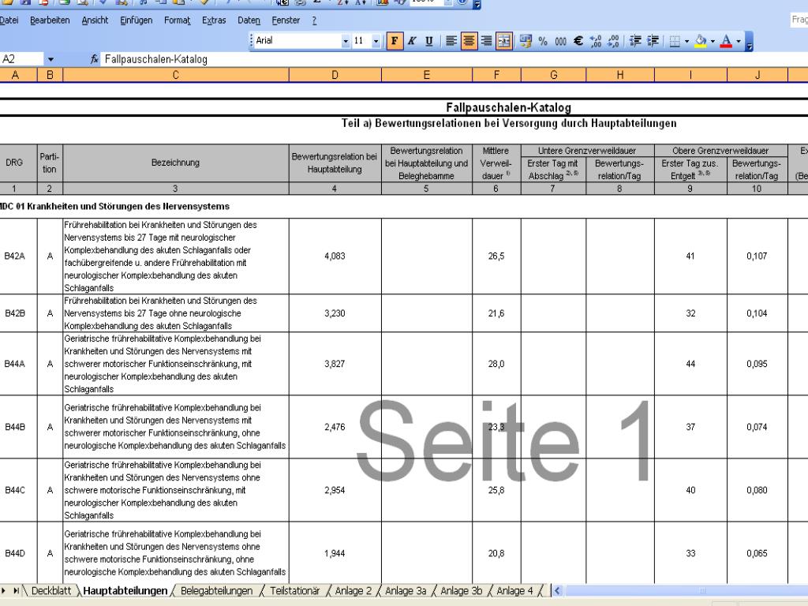Switch to the Belegabteilungen sheet tab
Image resolution: width=808 pixels, height=606 pixels.
216,590
